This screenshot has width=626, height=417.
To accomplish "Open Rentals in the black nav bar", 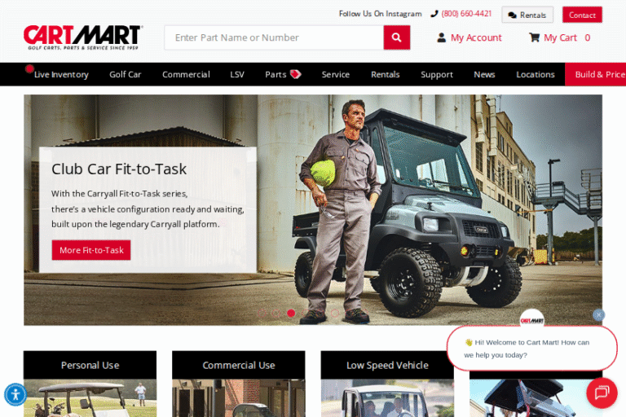I will 385,75.
